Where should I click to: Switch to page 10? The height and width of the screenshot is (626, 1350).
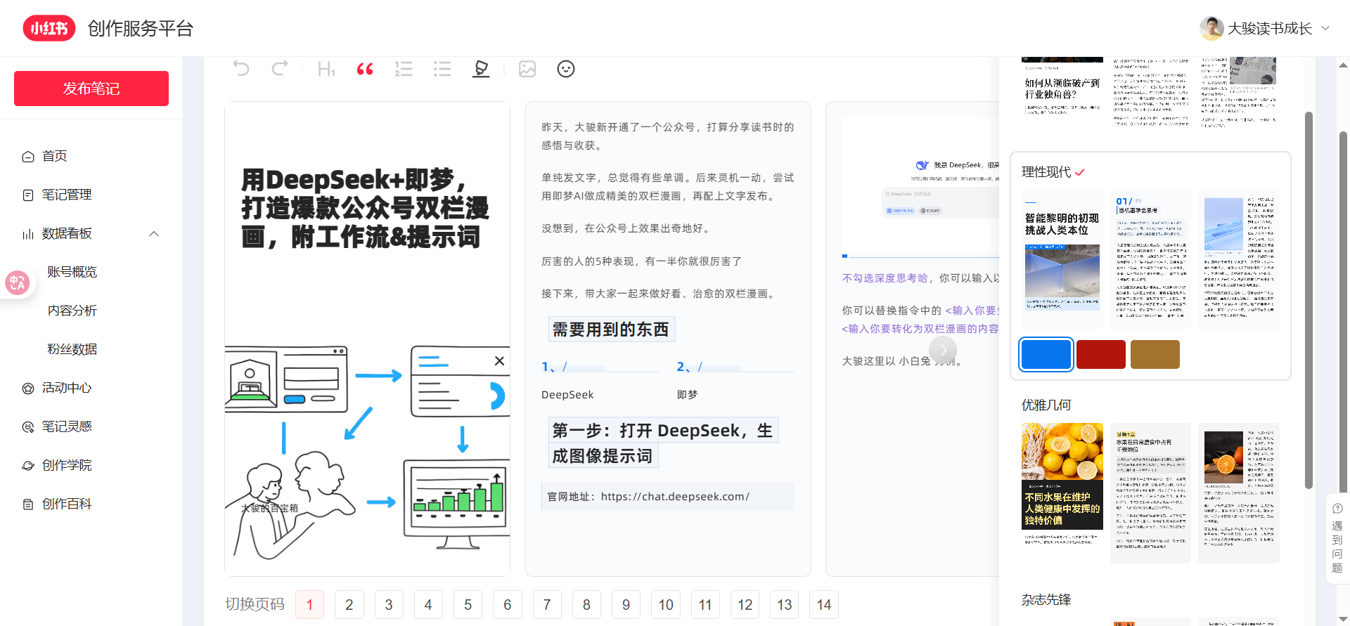(x=666, y=605)
